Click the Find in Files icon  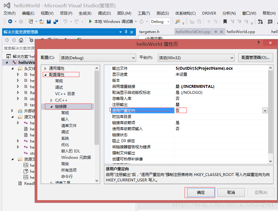pos(178,22)
